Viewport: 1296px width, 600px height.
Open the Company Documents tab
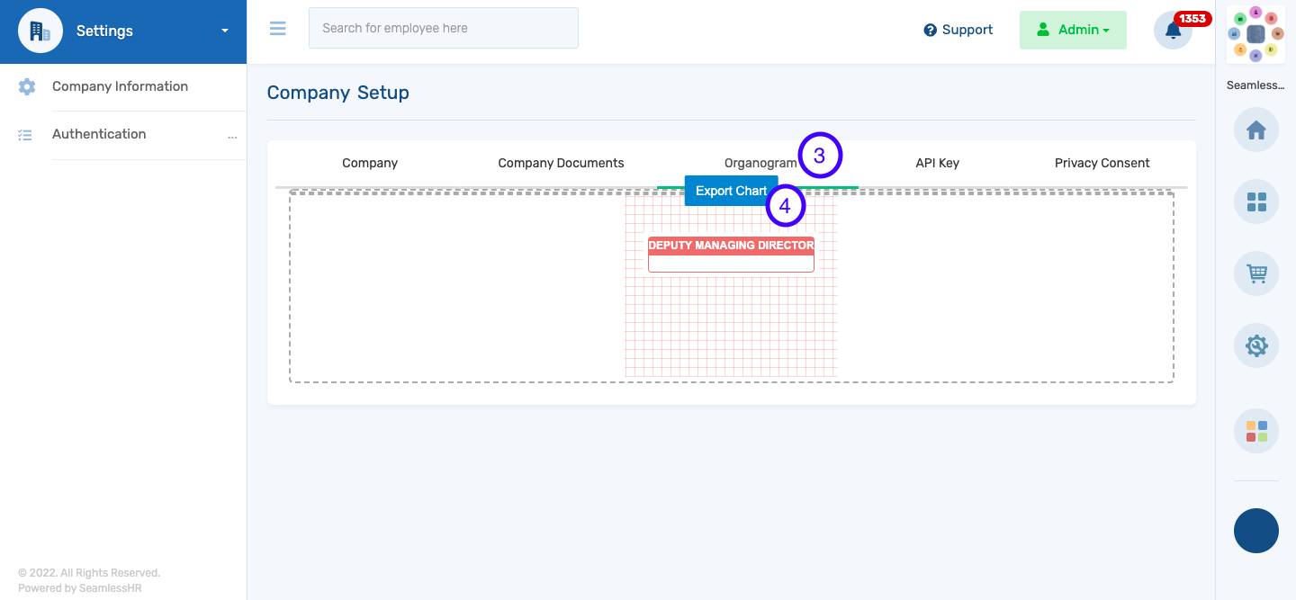(561, 163)
